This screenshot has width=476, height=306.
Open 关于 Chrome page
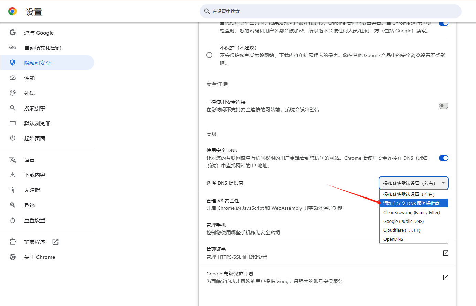coord(47,257)
